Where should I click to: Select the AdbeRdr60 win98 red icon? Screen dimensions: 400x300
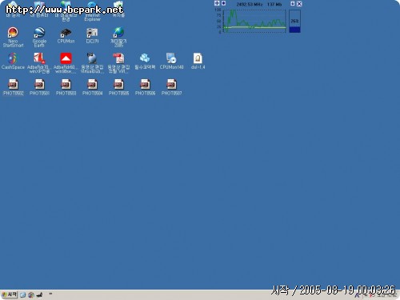click(66, 63)
